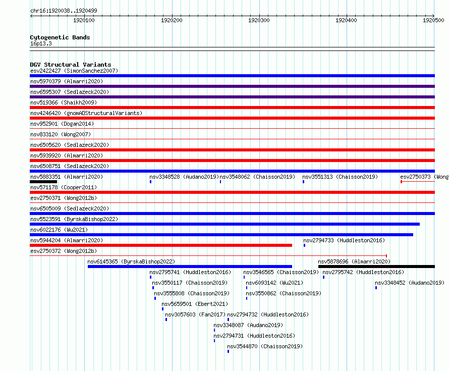
Task: Open nsv6505009 (Sedlazeck2020) label
Action: click(70, 208)
